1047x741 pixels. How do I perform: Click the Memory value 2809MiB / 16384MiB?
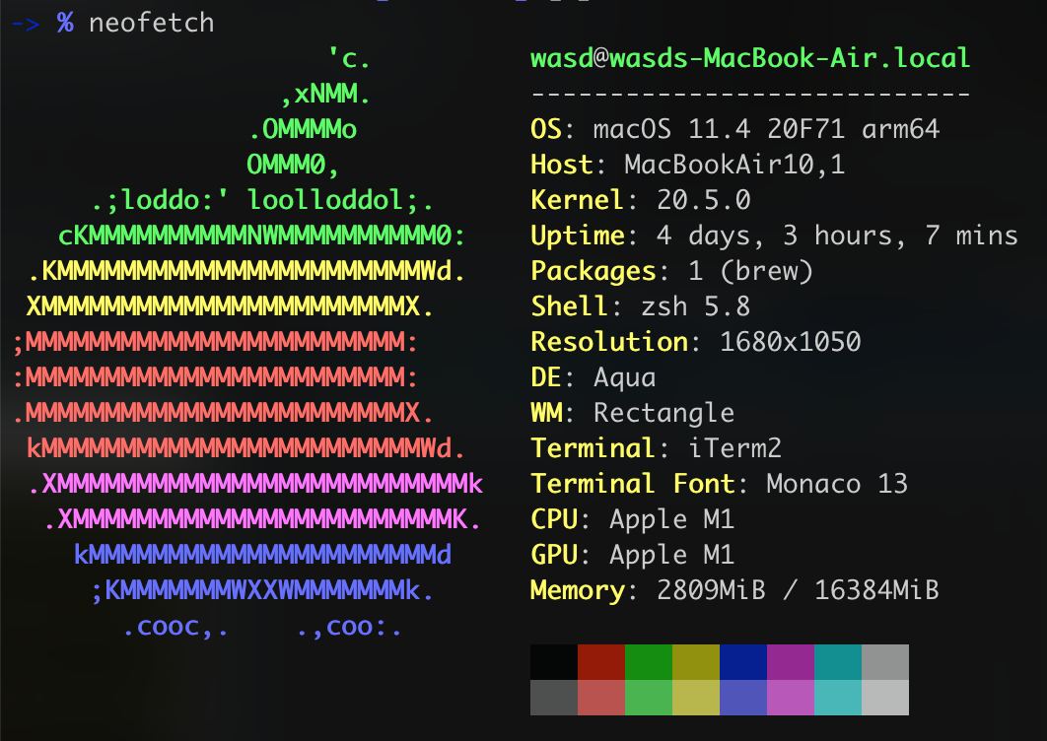point(798,590)
